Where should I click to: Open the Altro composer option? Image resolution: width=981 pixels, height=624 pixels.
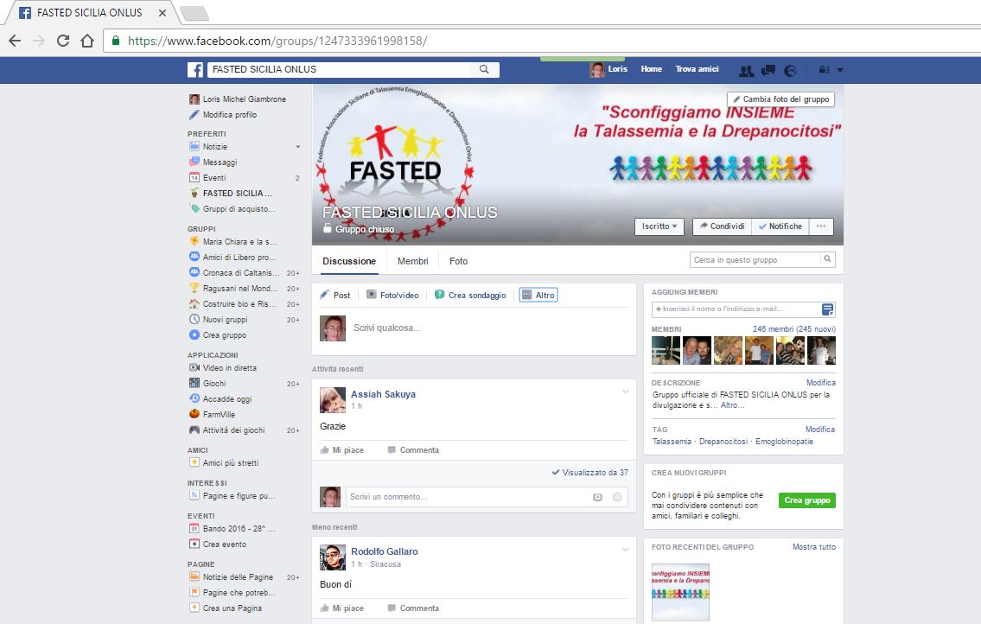point(538,295)
